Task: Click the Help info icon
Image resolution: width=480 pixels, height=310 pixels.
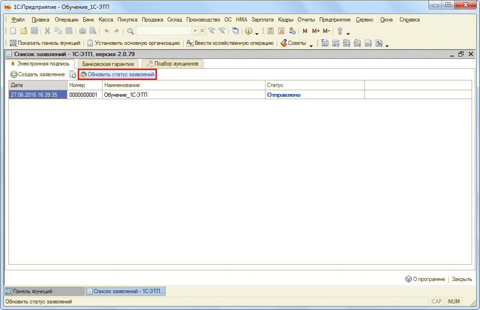Action: (249, 31)
